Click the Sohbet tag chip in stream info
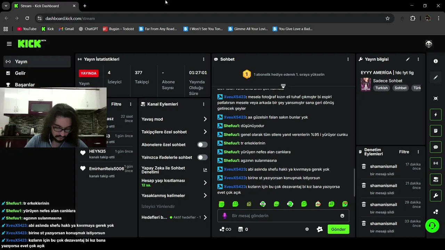Image resolution: width=445 pixels, height=250 pixels. (400, 88)
